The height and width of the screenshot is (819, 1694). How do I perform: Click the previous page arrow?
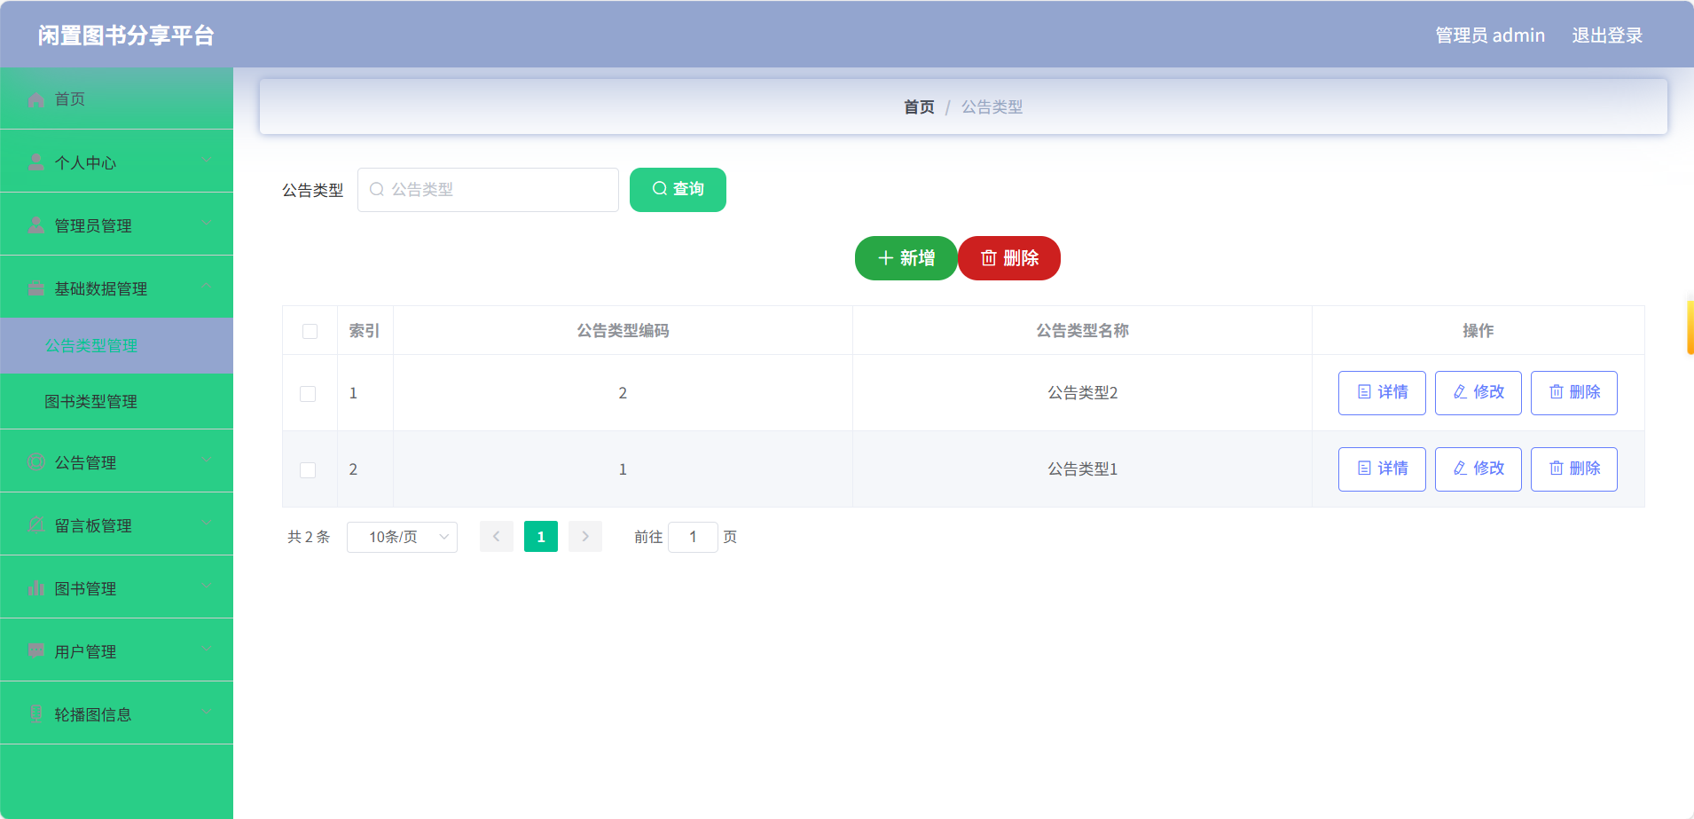click(497, 537)
